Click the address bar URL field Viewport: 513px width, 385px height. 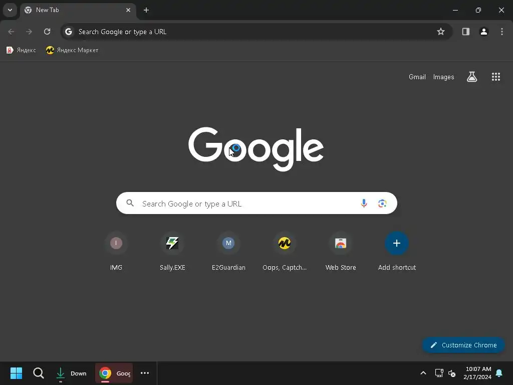[x=256, y=32]
